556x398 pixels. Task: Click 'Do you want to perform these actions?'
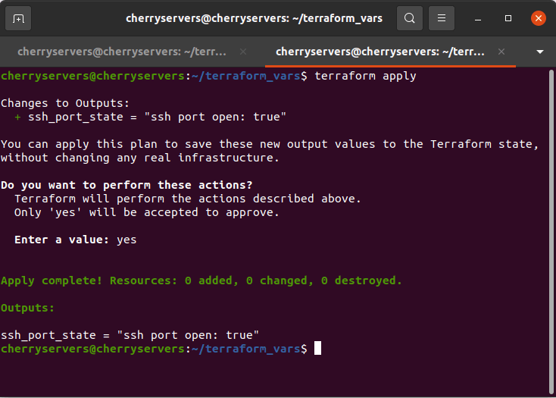click(127, 185)
